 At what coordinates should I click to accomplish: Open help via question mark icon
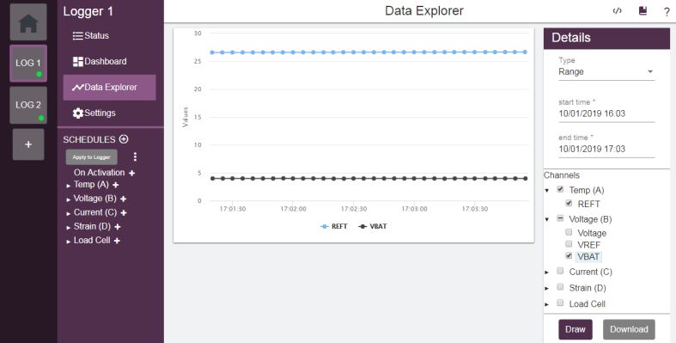[x=667, y=12]
